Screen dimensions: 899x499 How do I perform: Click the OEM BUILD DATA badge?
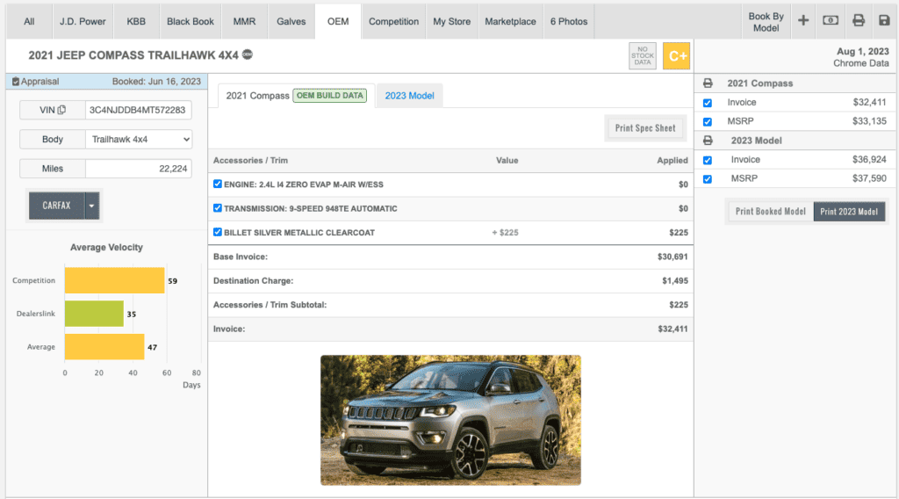coord(330,95)
